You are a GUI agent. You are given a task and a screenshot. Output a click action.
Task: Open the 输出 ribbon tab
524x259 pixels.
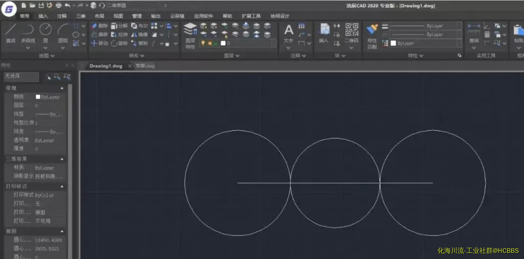tap(156, 16)
